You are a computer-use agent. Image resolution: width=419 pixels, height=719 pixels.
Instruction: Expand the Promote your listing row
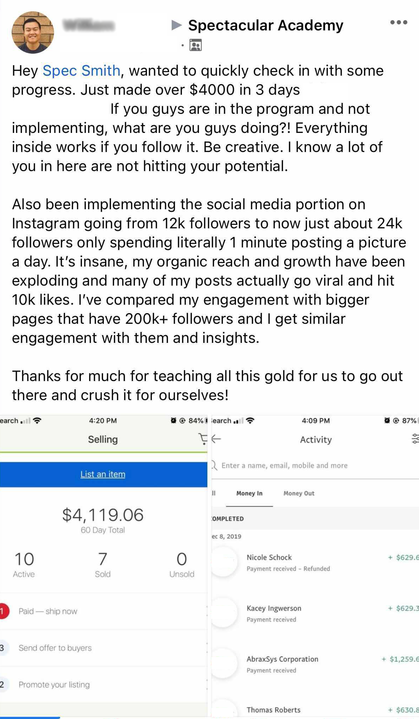[x=102, y=685]
